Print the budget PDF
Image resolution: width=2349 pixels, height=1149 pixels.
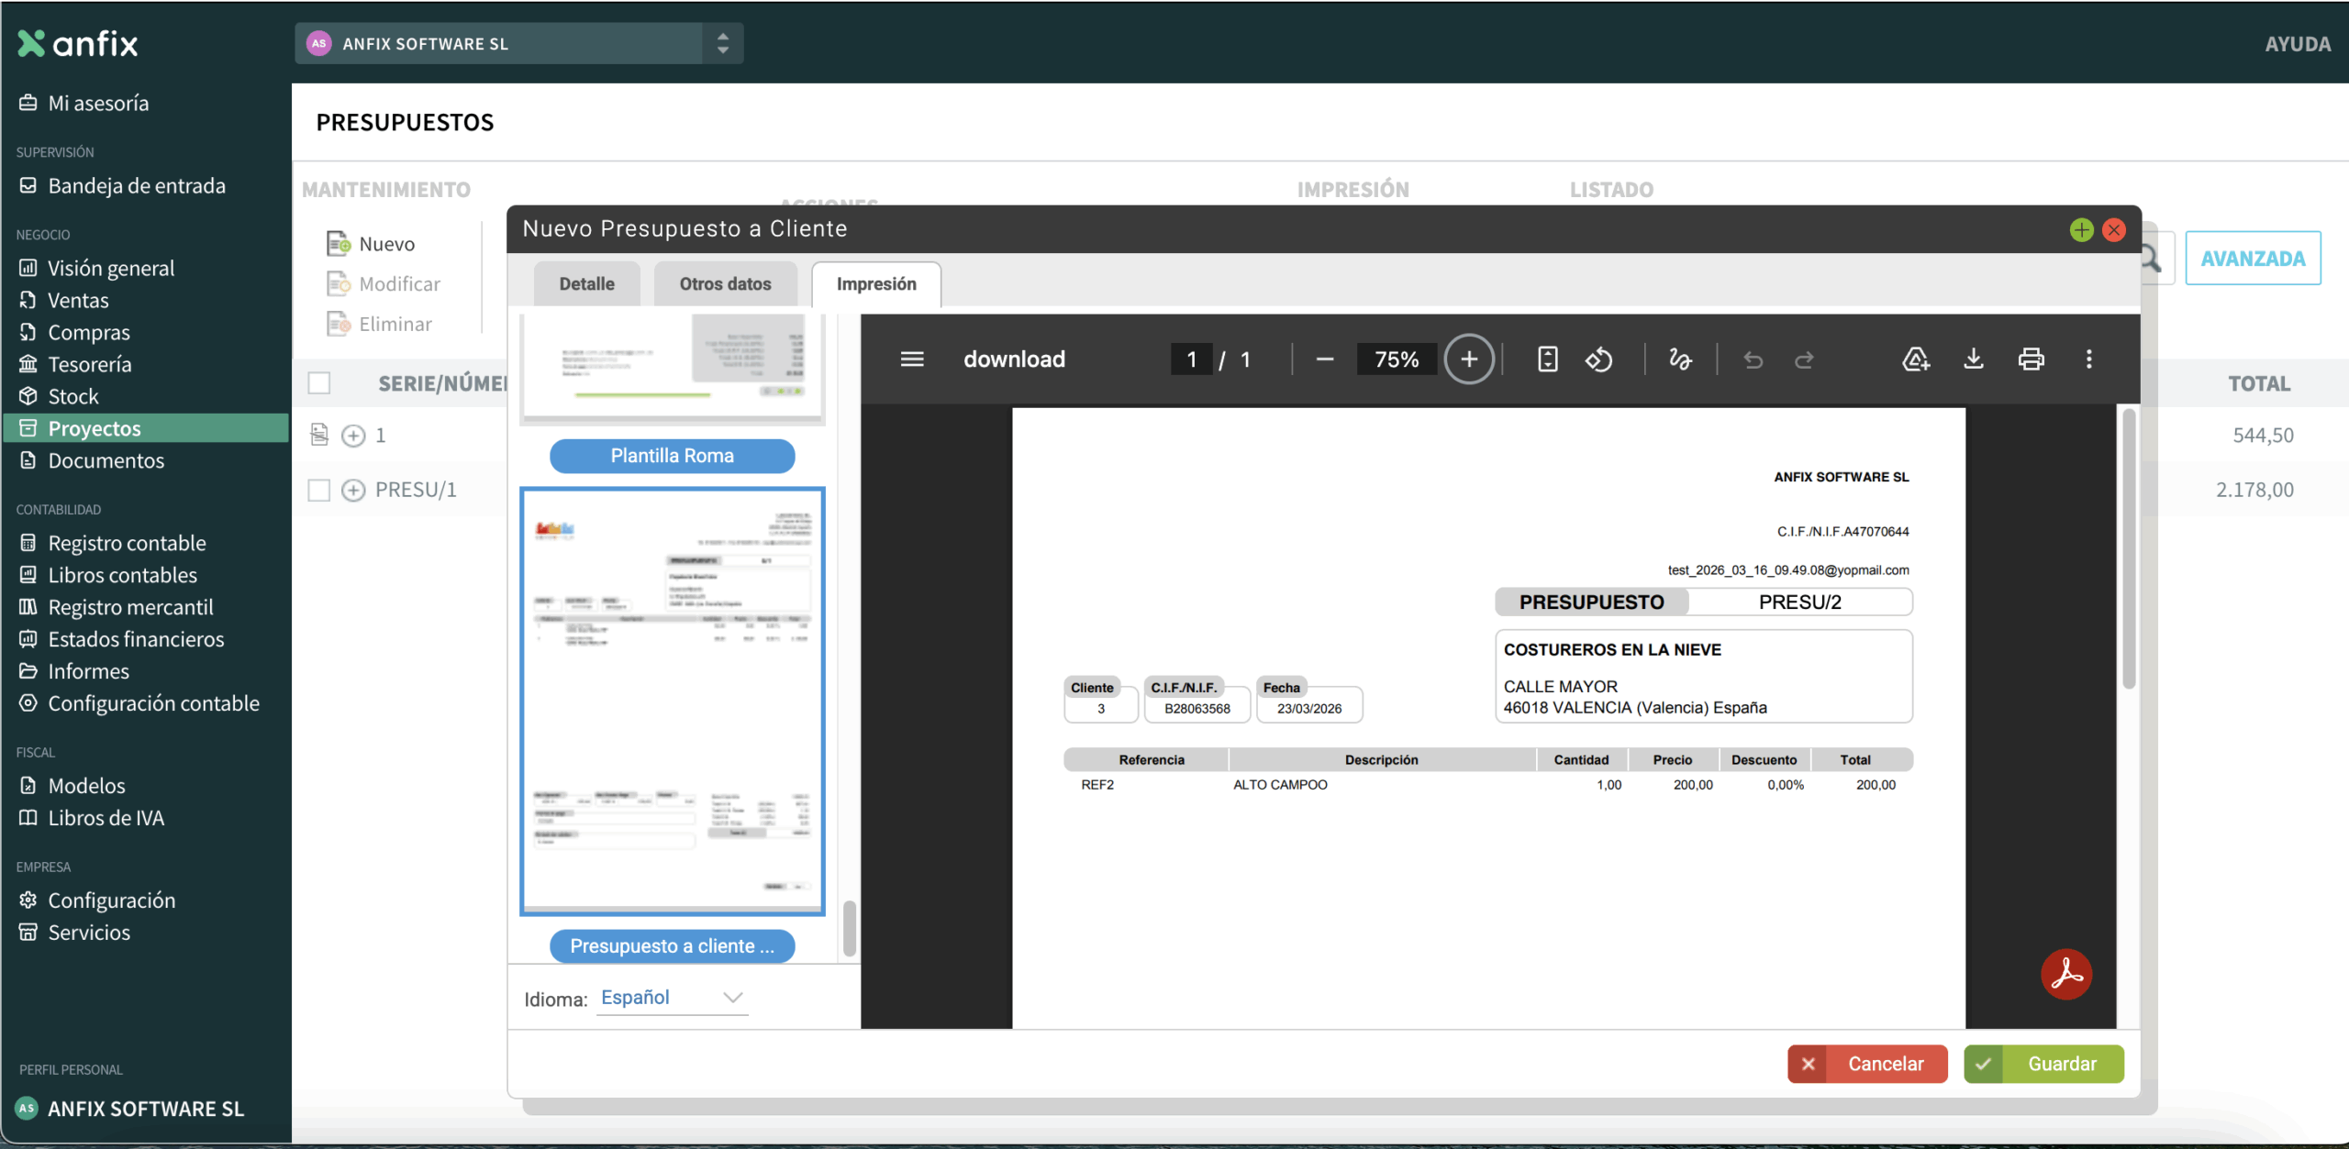pyautogui.click(x=2031, y=359)
